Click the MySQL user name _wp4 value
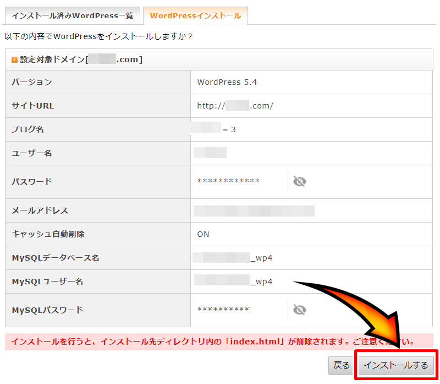The image size is (440, 384). 233,282
